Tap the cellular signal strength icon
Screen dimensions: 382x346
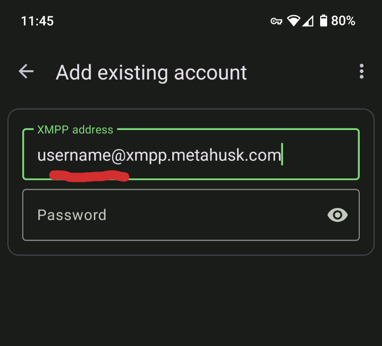[x=308, y=21]
